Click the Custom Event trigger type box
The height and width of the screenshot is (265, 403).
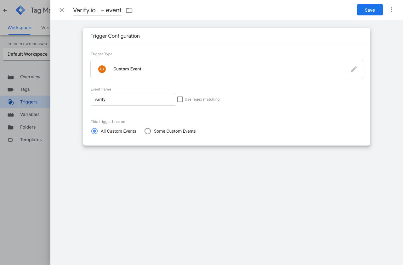click(227, 69)
